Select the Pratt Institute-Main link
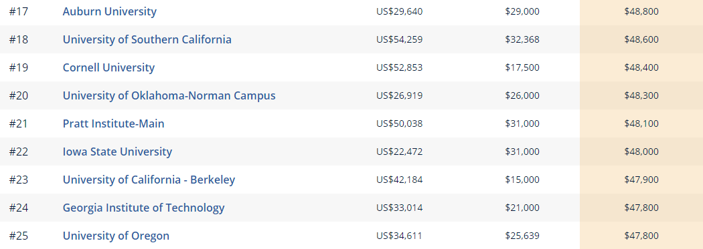The height and width of the screenshot is (249, 703). pos(113,123)
